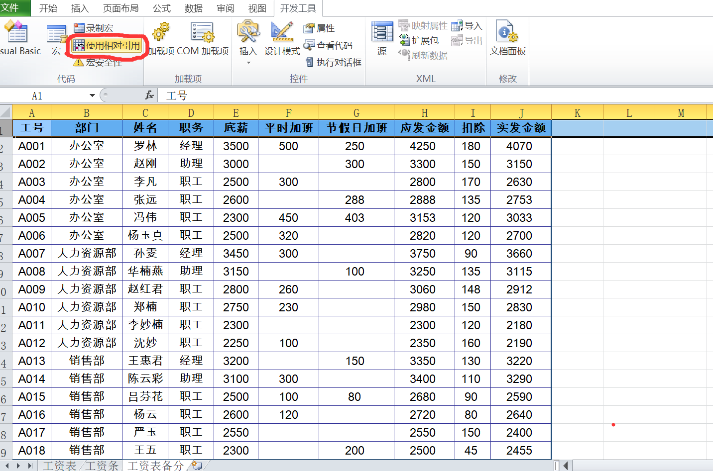Click XML 导出 export
Screen dimensions: 713x471
(467, 41)
